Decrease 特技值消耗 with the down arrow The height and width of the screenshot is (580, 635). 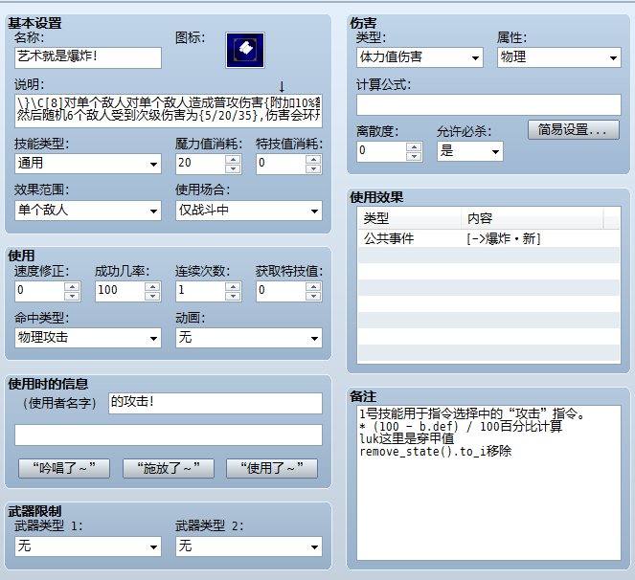tap(313, 168)
